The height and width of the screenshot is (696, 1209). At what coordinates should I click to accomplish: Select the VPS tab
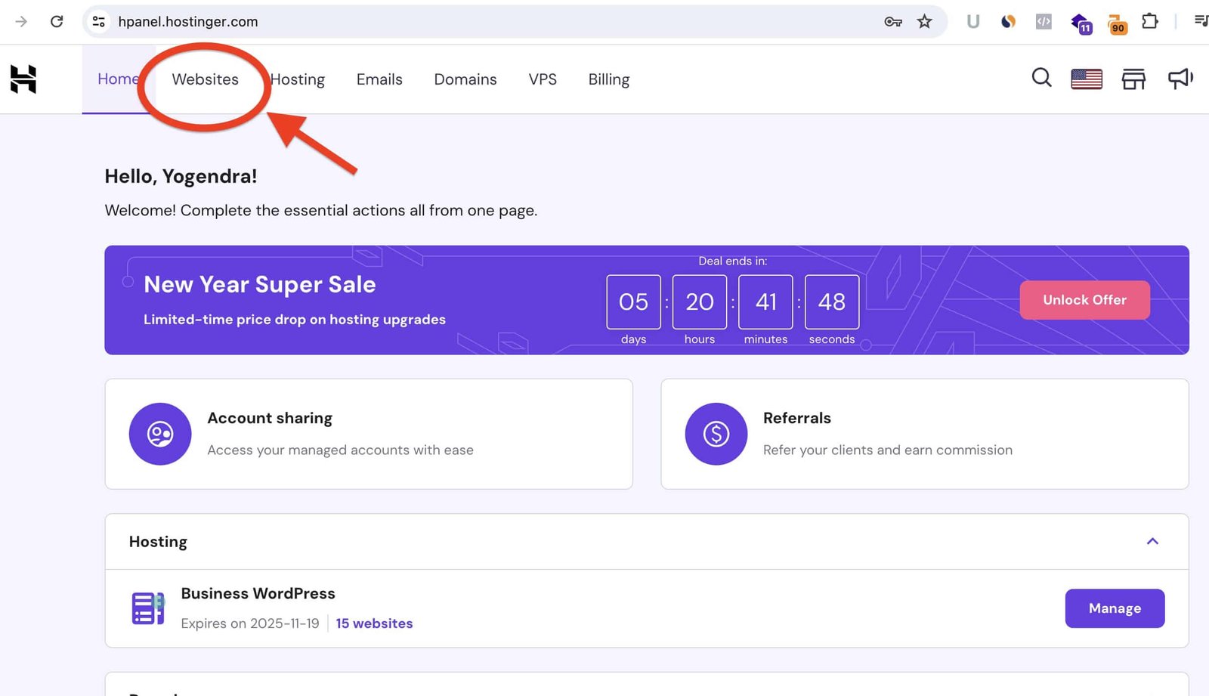coord(543,79)
